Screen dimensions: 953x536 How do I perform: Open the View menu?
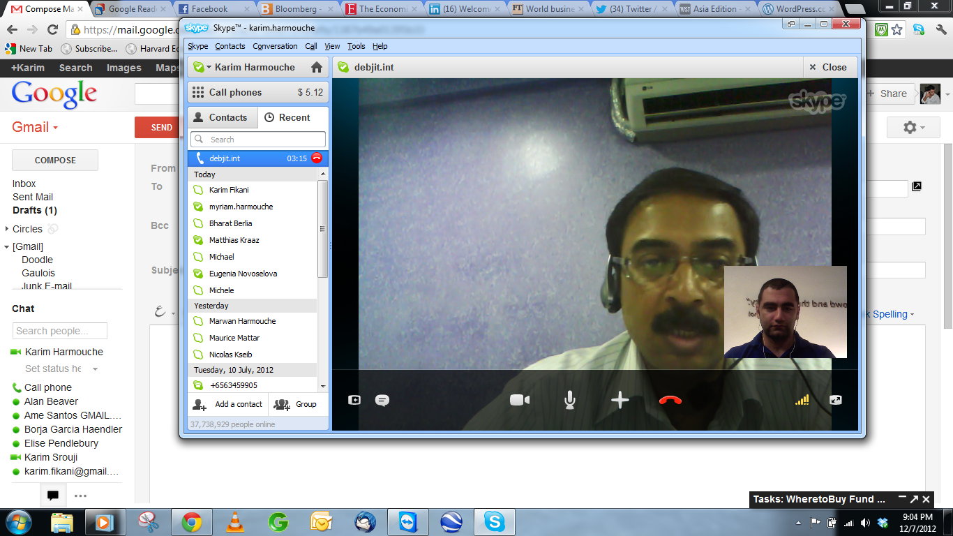(332, 46)
